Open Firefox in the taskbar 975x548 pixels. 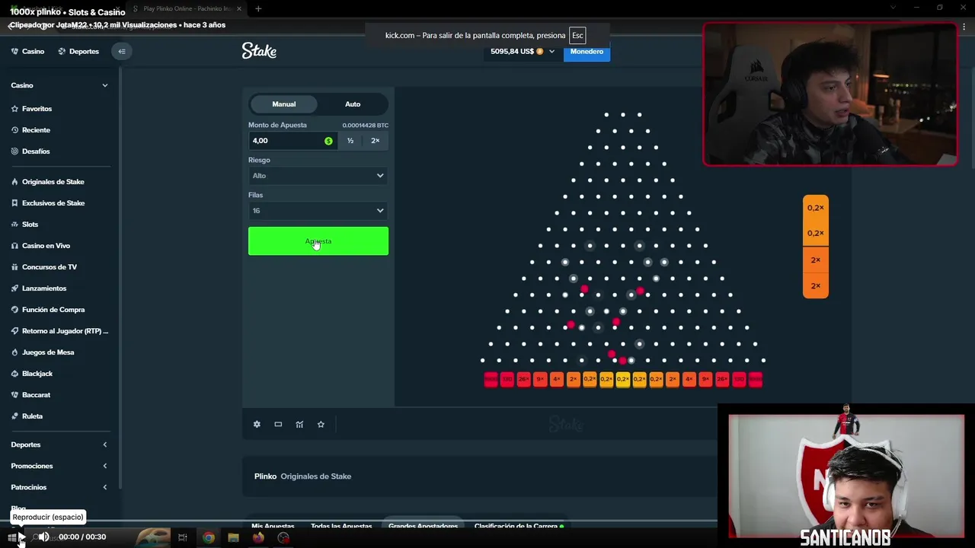(x=258, y=537)
